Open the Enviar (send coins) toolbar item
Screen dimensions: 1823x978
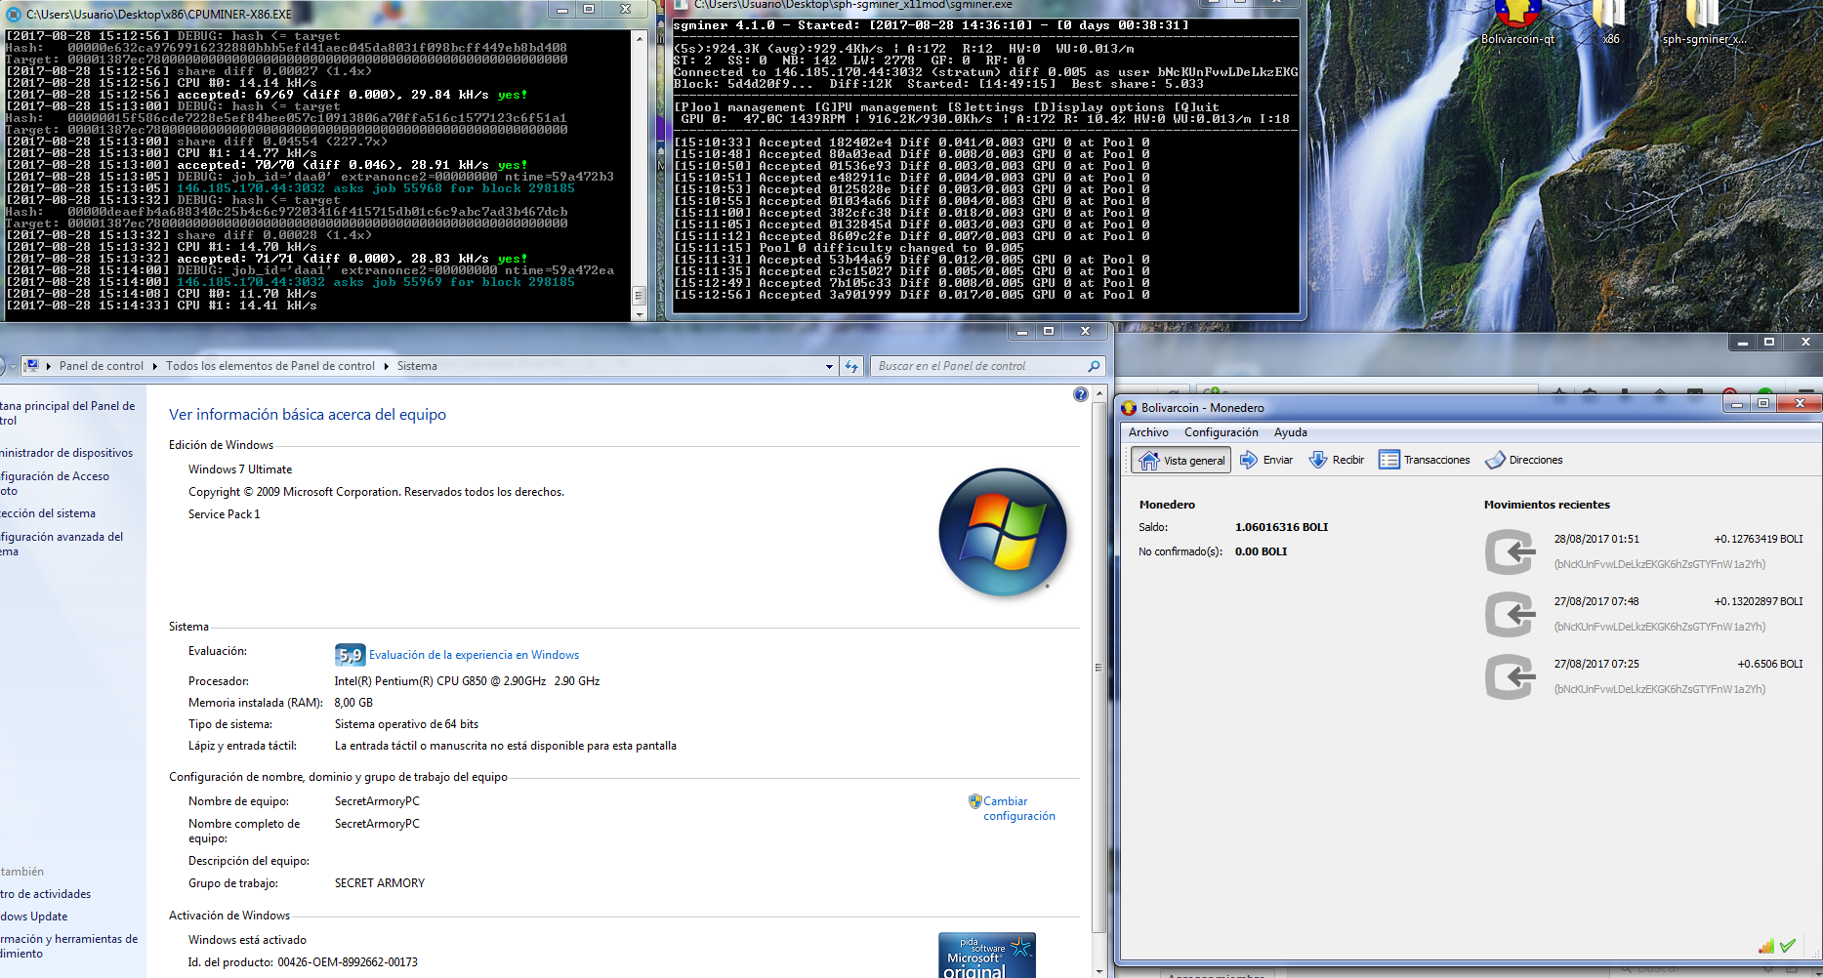pos(1266,460)
